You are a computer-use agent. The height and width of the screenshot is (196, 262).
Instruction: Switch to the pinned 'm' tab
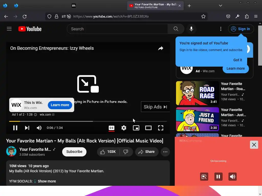[x=73, y=6]
